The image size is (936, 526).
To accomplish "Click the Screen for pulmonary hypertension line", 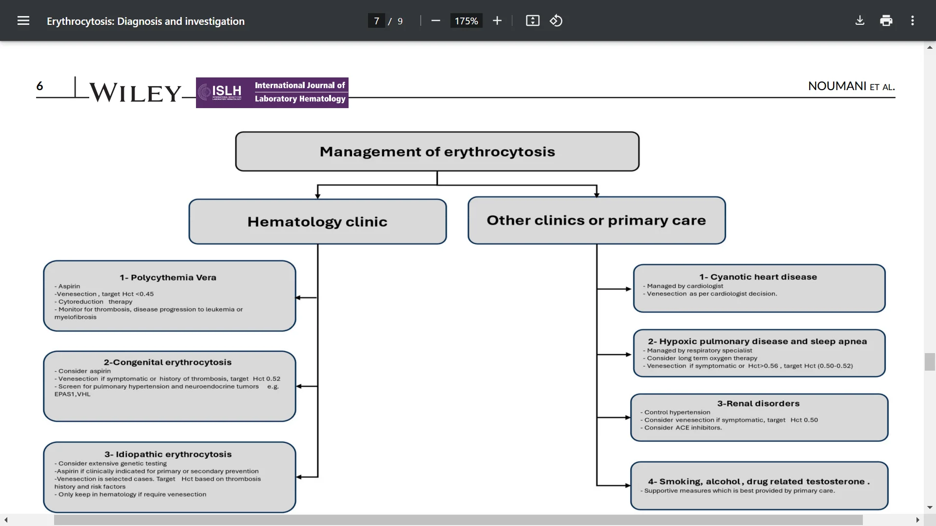I will coord(167,390).
